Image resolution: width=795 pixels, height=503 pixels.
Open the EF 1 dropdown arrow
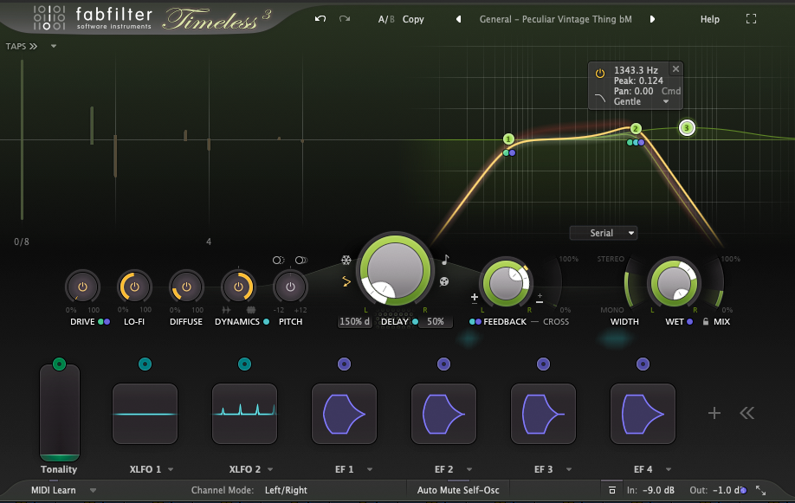[x=370, y=469]
